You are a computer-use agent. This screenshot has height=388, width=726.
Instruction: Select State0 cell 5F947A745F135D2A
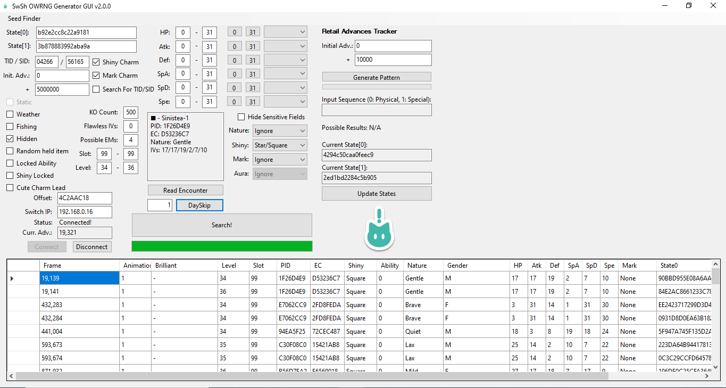(x=684, y=332)
